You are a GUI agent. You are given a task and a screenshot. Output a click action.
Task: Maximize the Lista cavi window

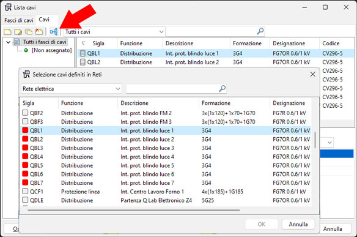[325, 7]
